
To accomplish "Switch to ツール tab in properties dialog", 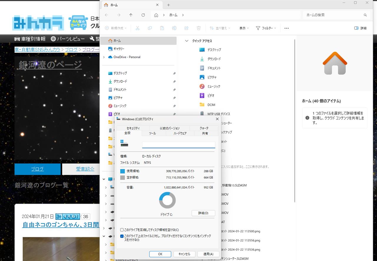I will [x=152, y=133].
